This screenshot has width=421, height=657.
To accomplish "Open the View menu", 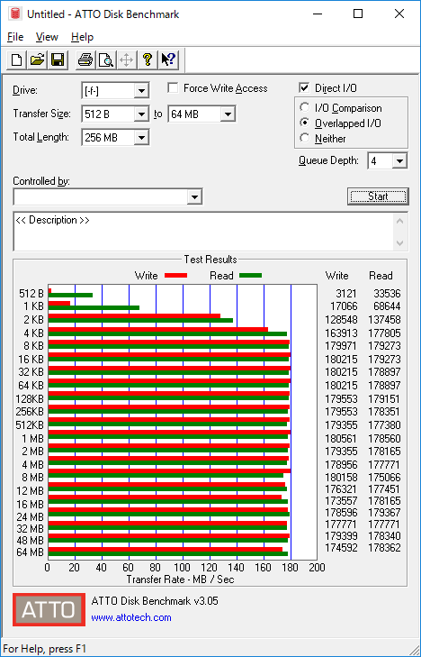I will pos(47,37).
